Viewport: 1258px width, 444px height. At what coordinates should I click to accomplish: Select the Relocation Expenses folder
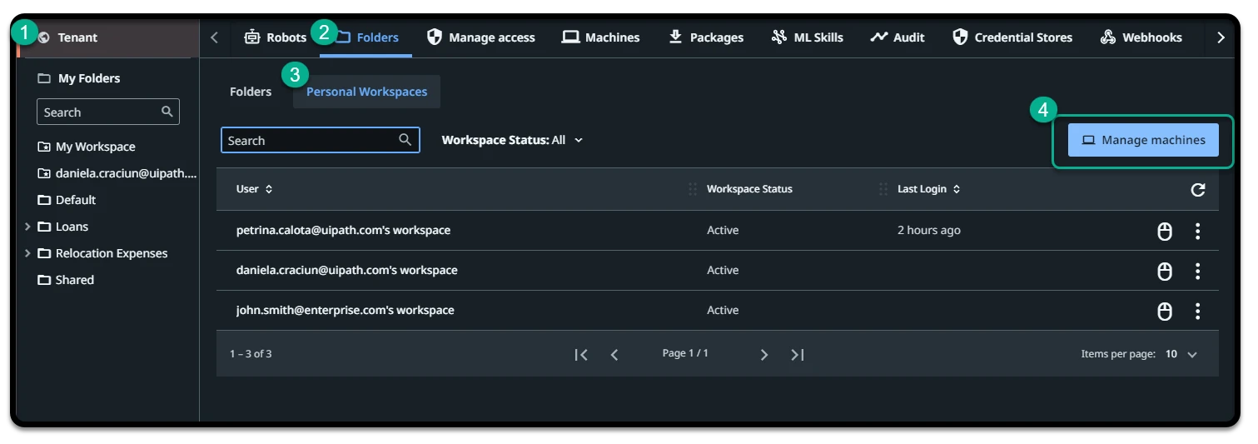point(103,253)
